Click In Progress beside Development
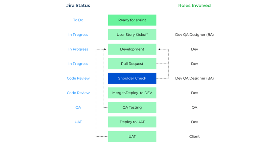The image size is (264, 144). pos(78,49)
